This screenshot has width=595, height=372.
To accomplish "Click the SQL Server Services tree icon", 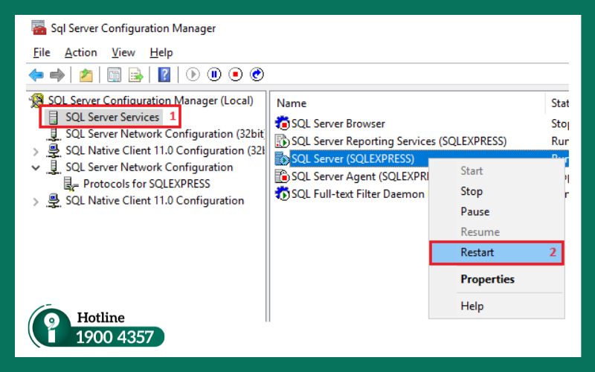I will click(54, 118).
